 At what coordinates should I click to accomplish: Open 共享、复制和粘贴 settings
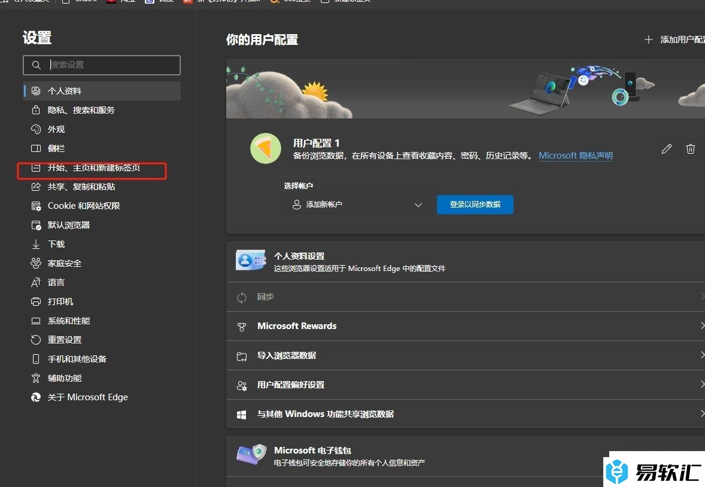[x=102, y=187]
